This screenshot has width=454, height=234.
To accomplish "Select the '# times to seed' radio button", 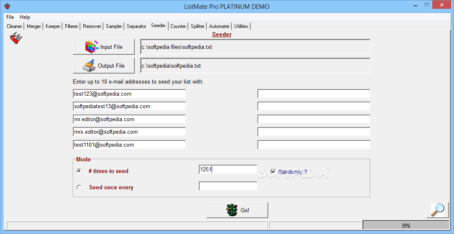I will pyautogui.click(x=79, y=171).
